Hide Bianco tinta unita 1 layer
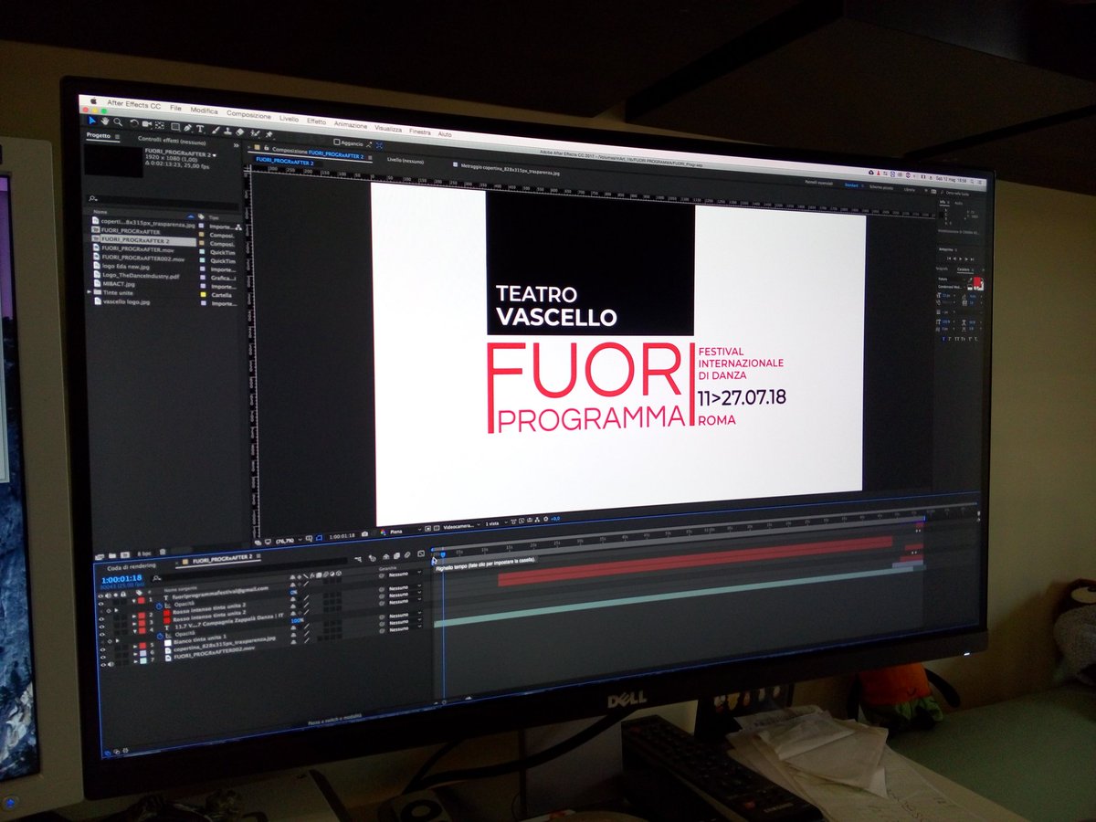Viewport: 1096px width, 822px height. (x=102, y=649)
